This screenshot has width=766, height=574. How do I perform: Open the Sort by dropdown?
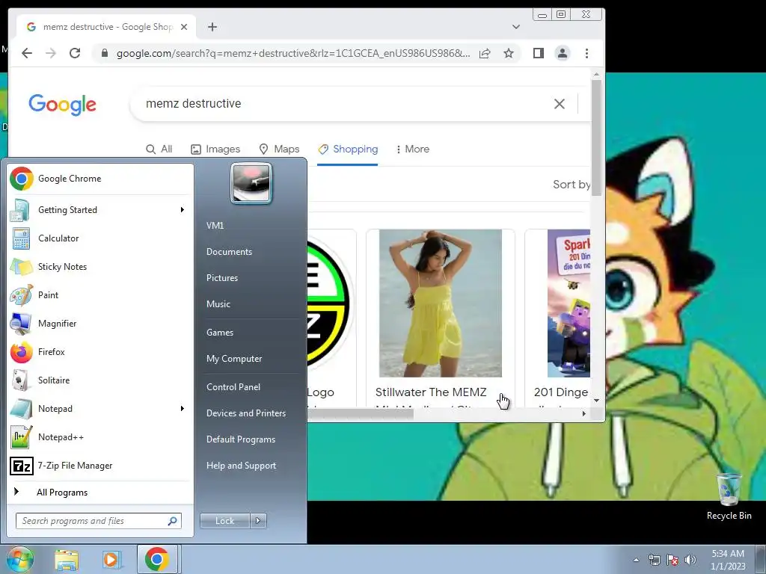571,185
